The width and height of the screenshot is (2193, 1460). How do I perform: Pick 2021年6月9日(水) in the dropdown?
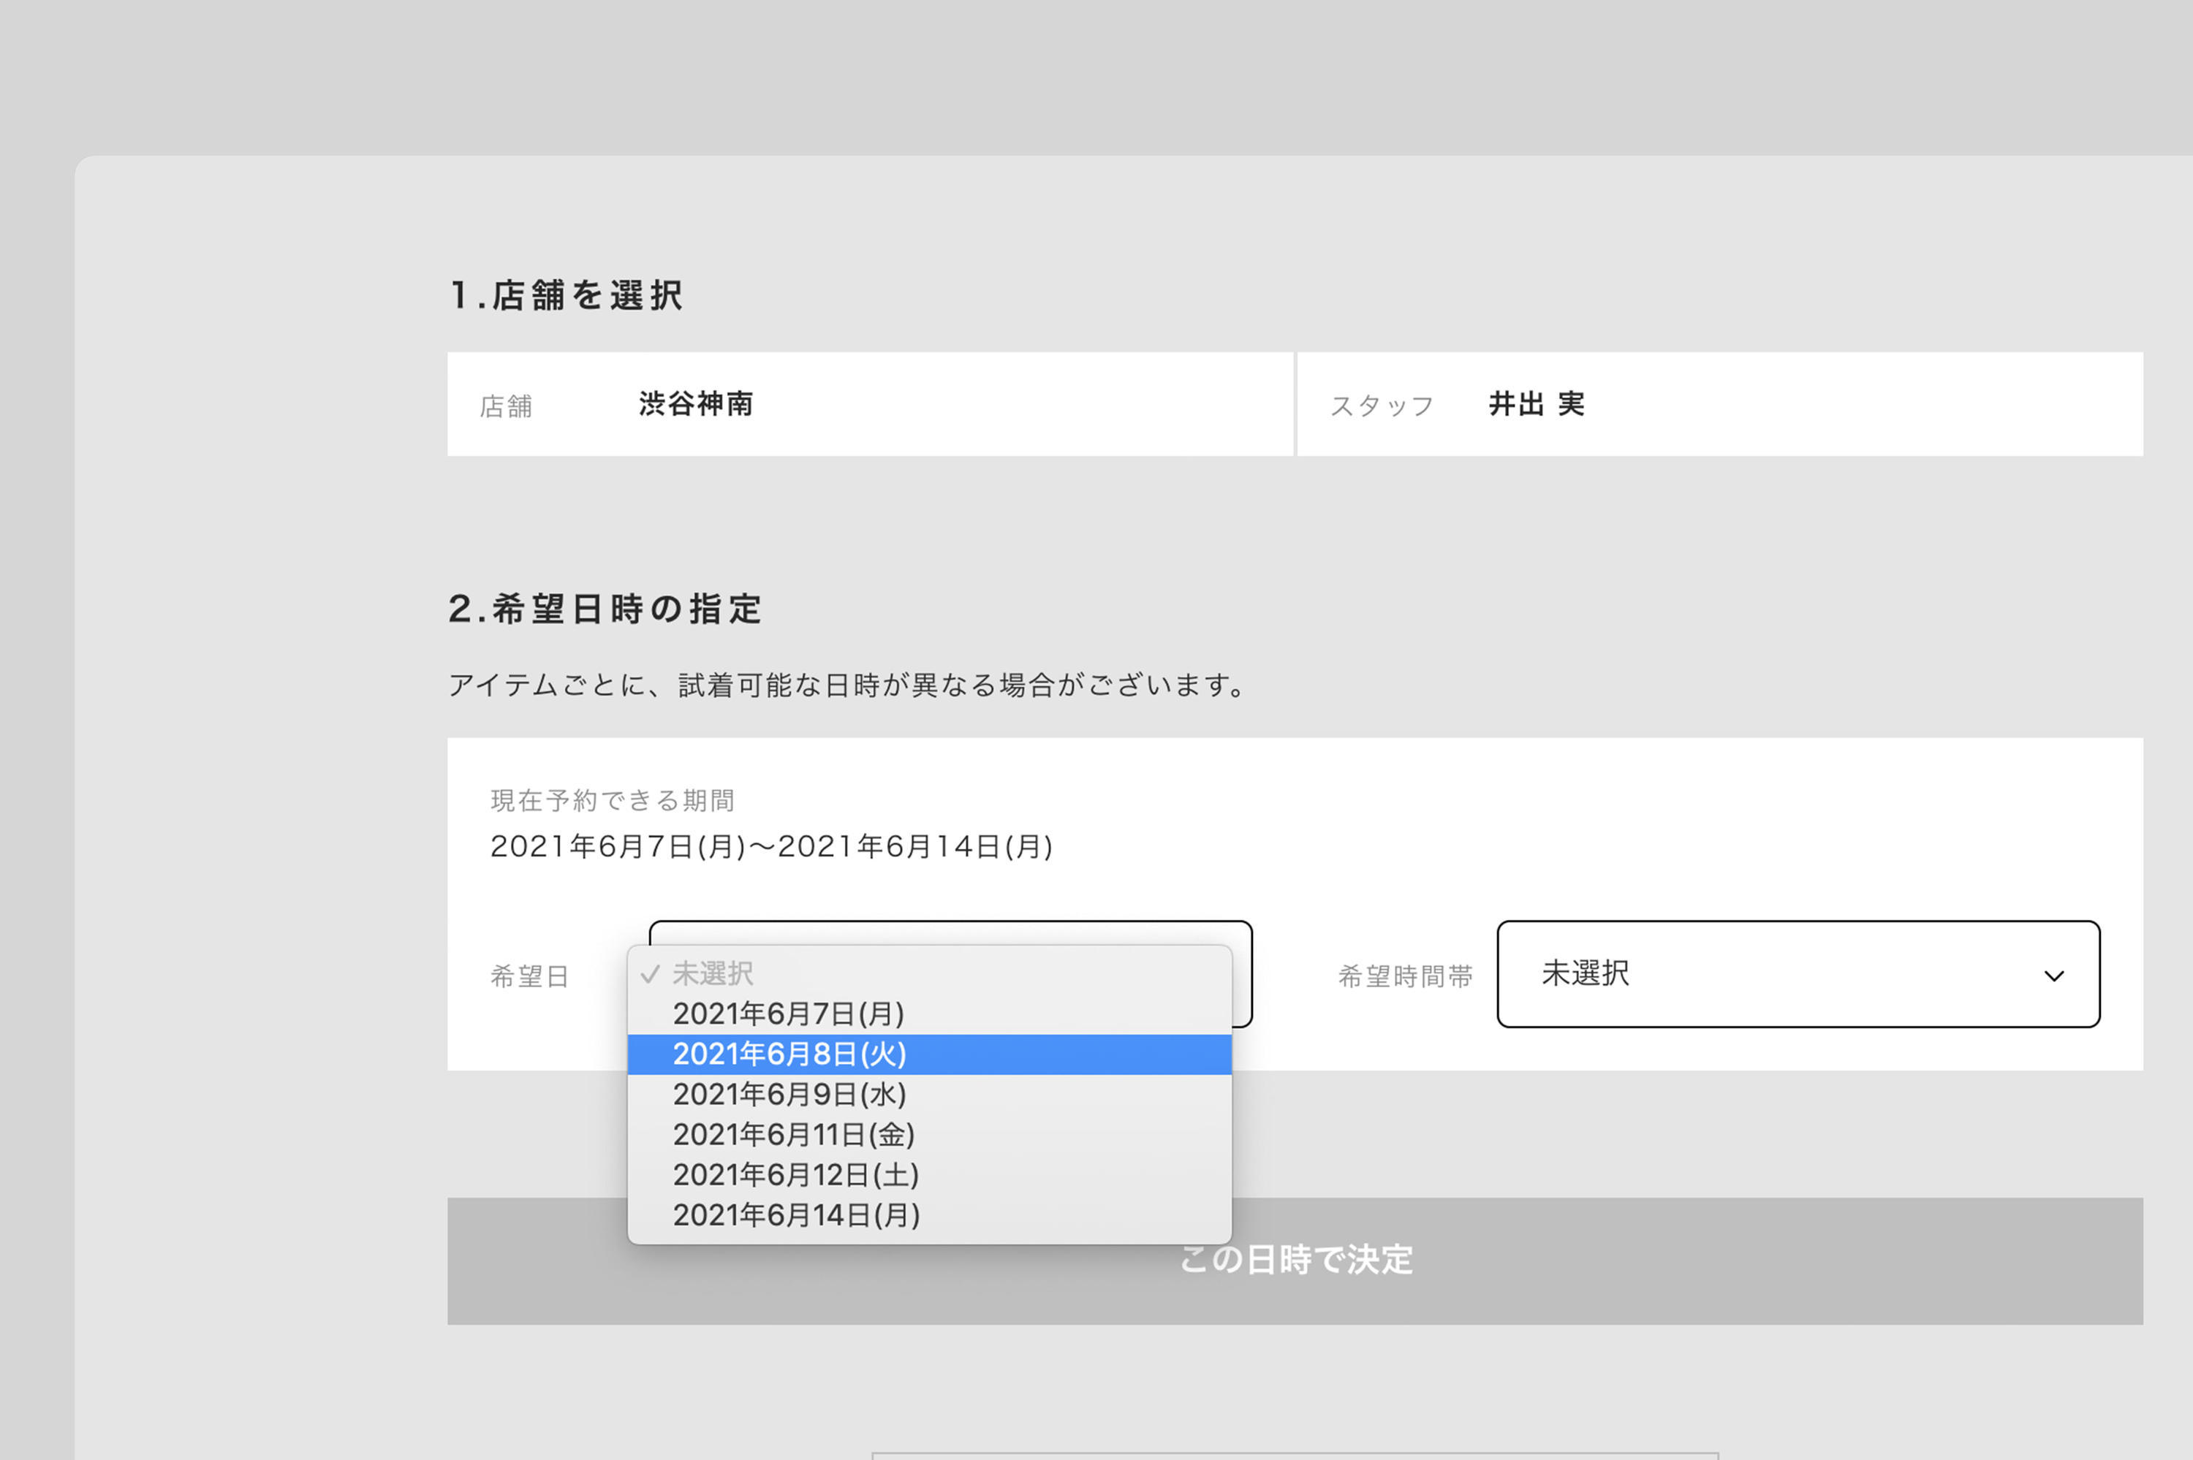tap(929, 1094)
